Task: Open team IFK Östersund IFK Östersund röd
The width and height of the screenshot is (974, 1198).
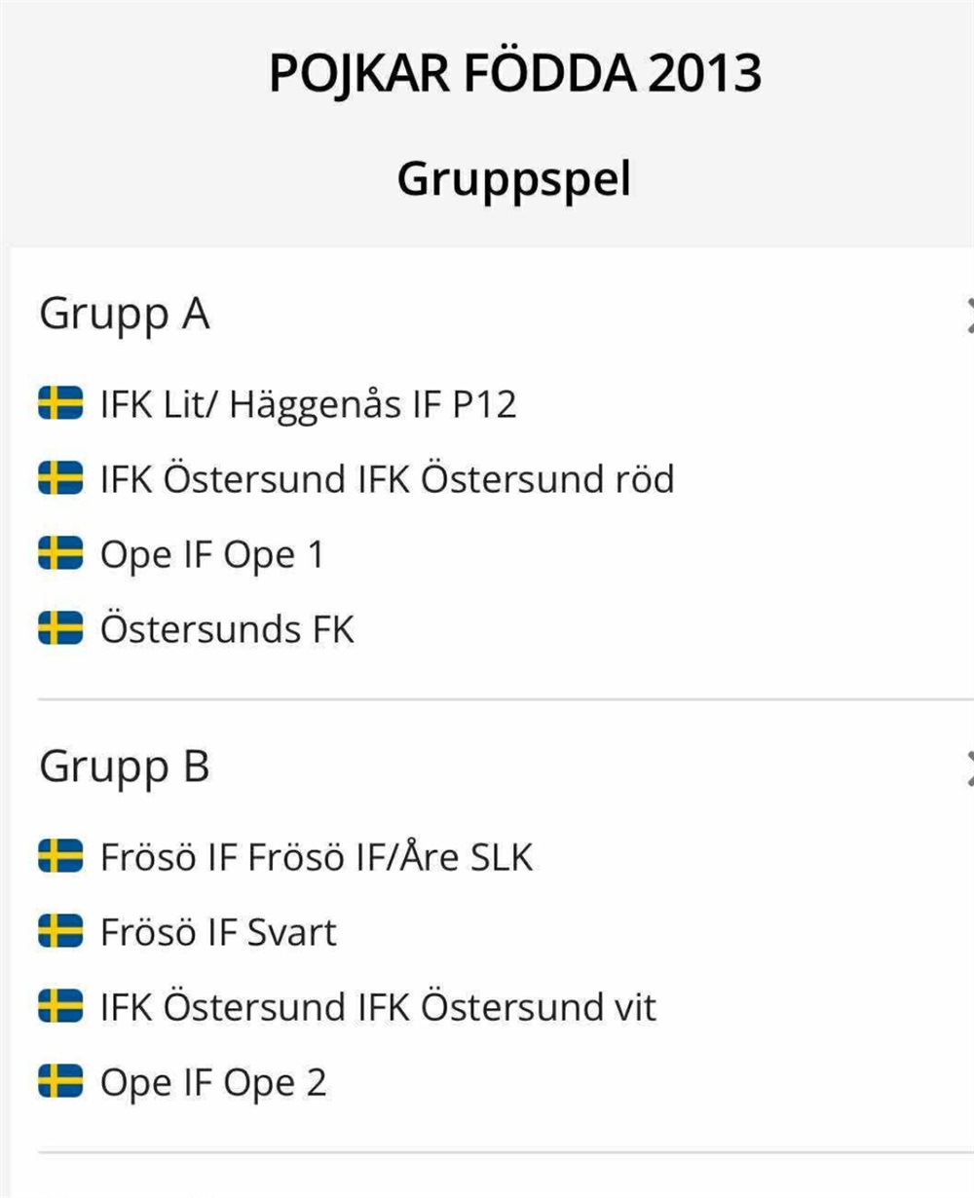Action: (387, 478)
